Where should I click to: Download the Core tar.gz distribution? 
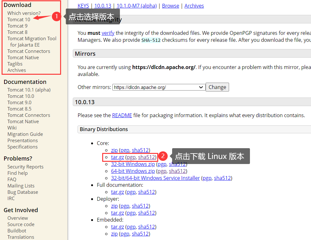click(x=117, y=157)
